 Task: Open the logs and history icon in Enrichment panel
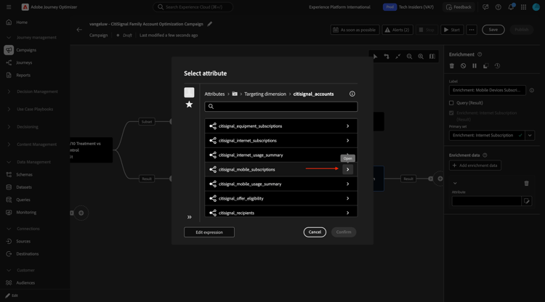pos(497,65)
